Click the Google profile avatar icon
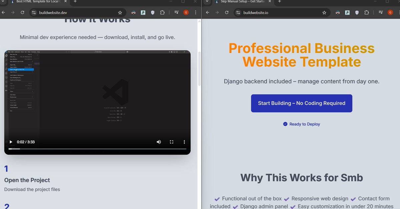The height and width of the screenshot is (209, 400). [x=186, y=12]
